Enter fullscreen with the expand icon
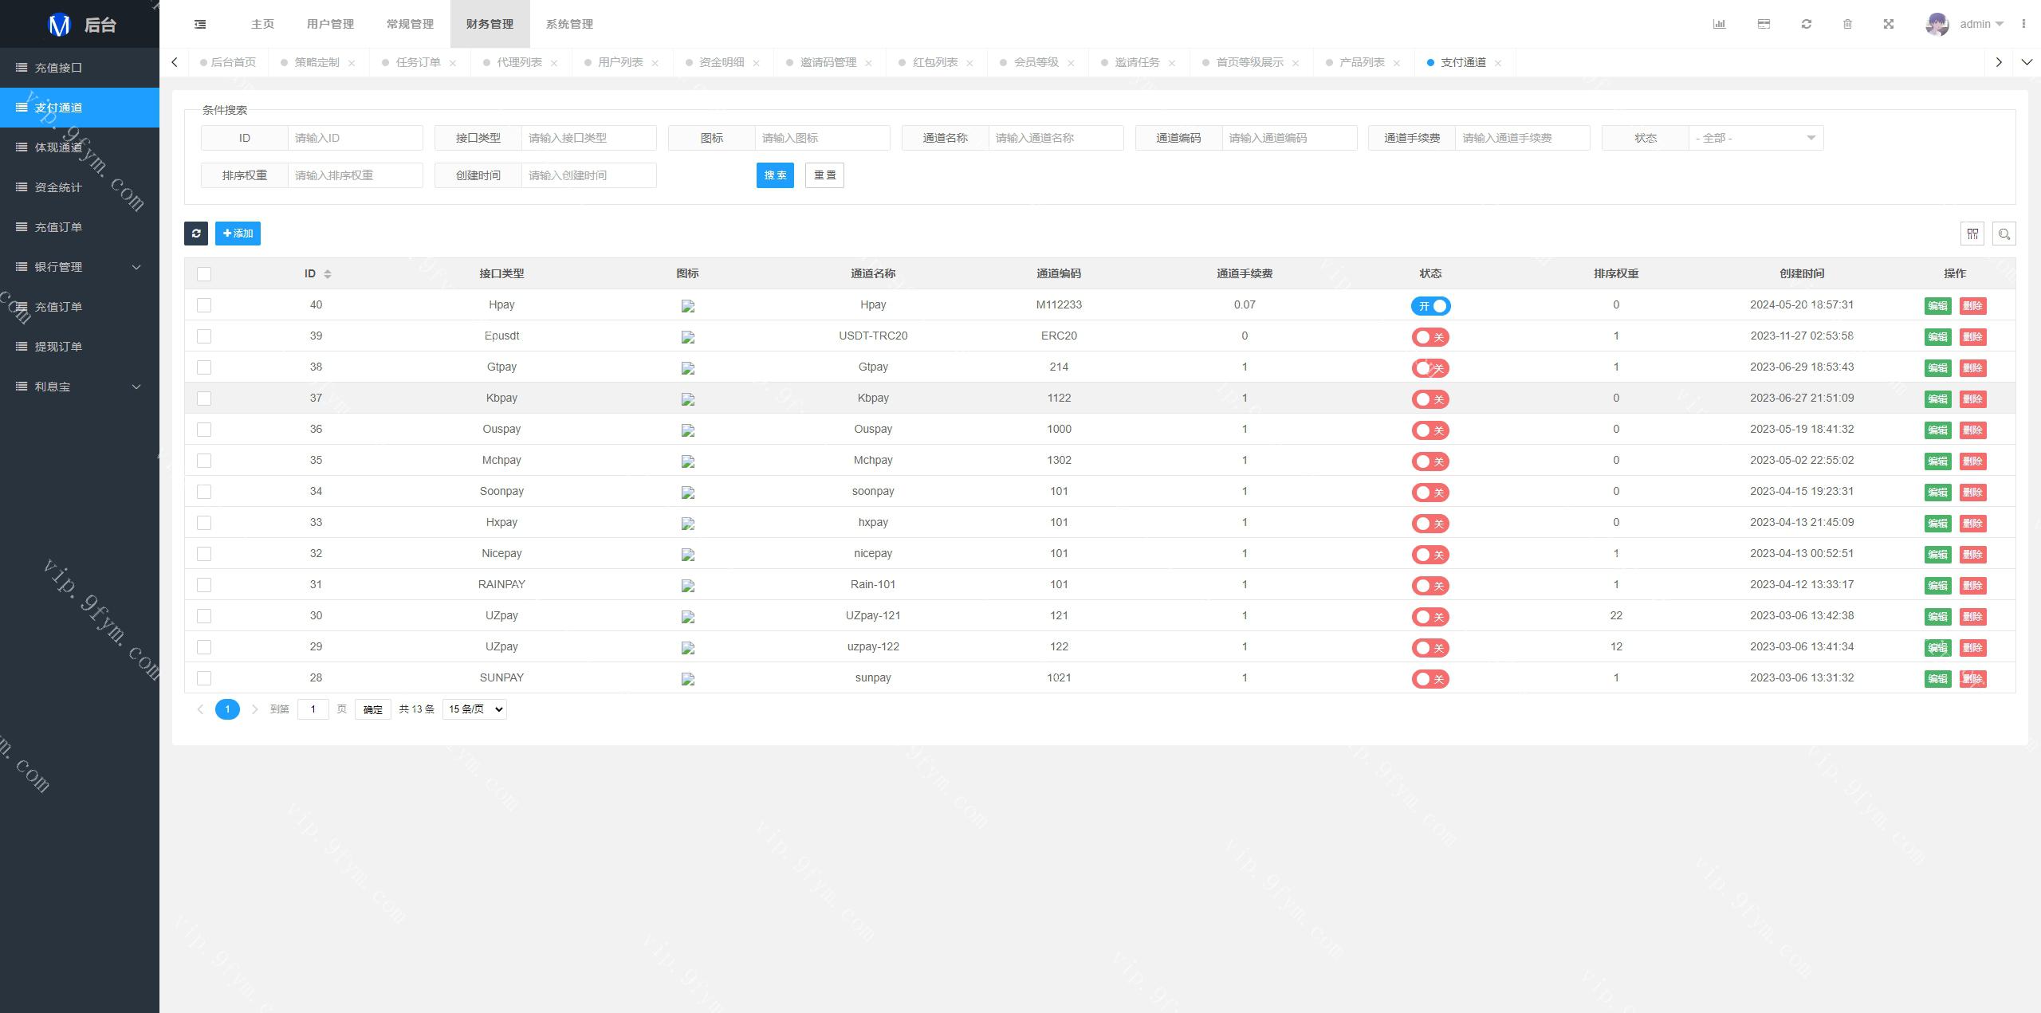Viewport: 2041px width, 1013px height. [1888, 24]
